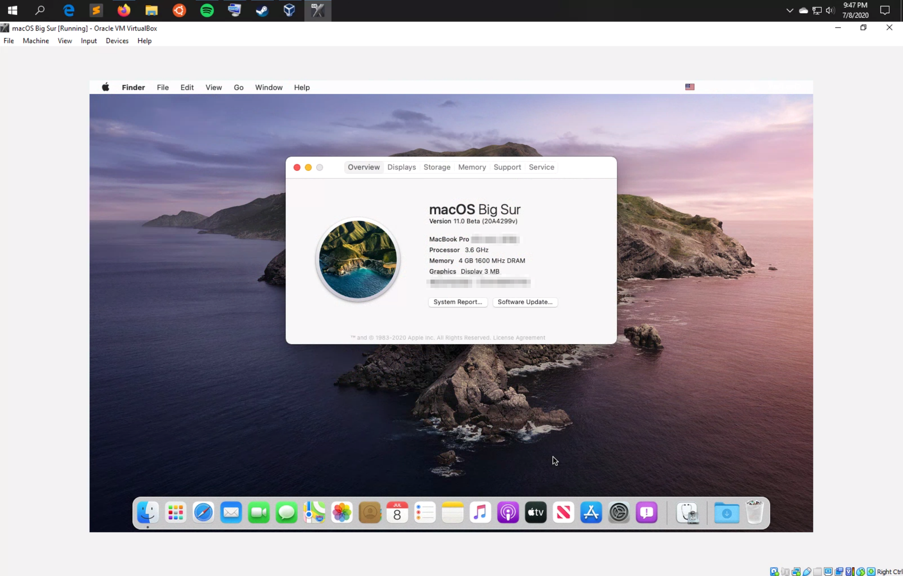Click the US flag input source icon

click(x=690, y=87)
